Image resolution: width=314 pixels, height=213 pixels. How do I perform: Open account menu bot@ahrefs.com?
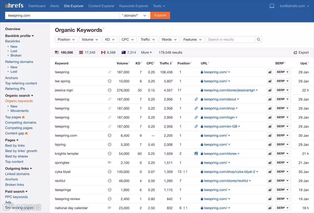[x=294, y=6]
